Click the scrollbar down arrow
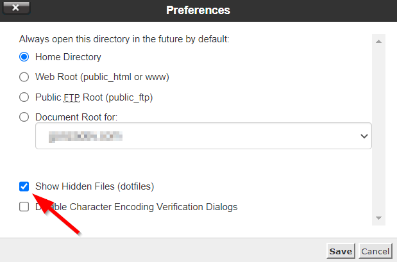Viewport: 397px width, 262px height. pos(378,218)
